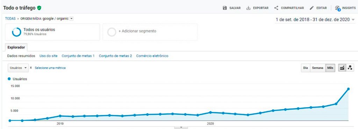Select the Explorador tab
Viewport: 358px width, 129px height.
point(16,48)
